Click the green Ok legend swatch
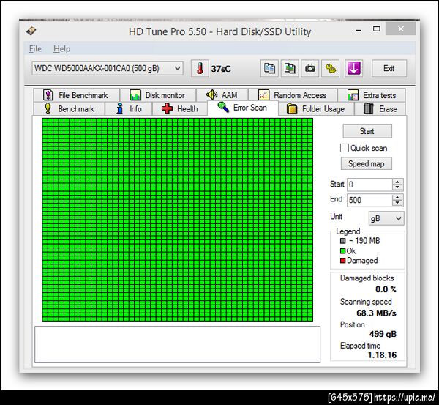Image resolution: width=439 pixels, height=405 pixels. point(342,251)
